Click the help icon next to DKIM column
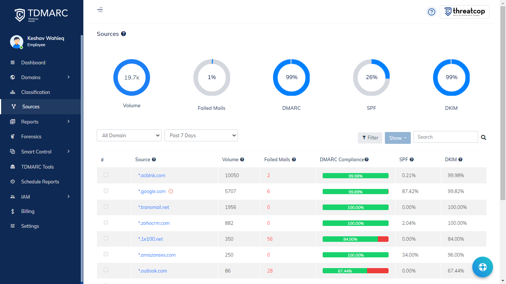Screen dimensions: 506x284 (x=460, y=160)
